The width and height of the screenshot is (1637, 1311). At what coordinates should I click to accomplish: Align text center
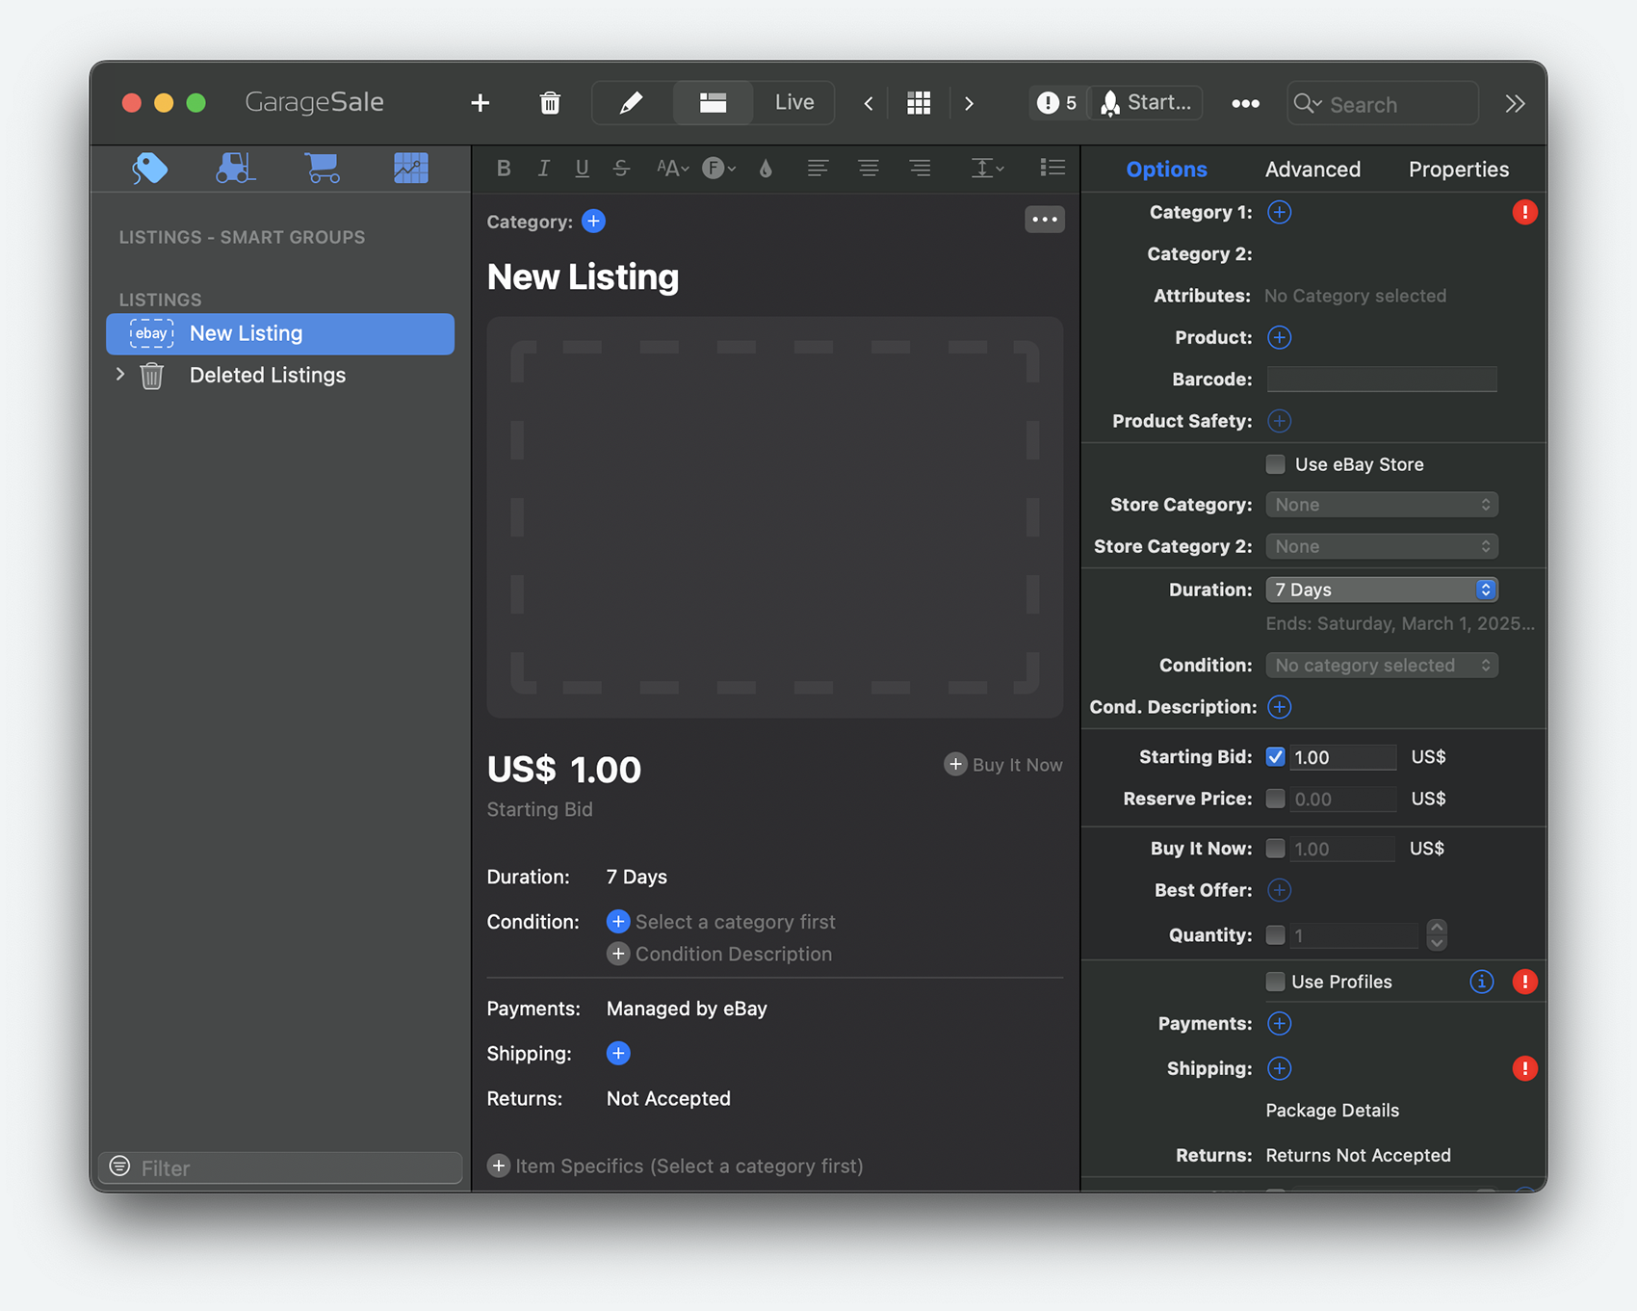tap(869, 169)
